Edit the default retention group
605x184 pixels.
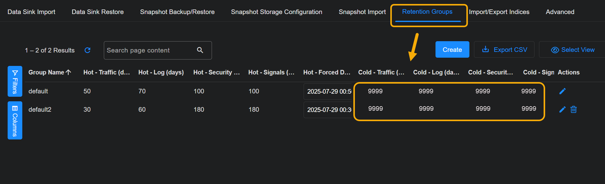click(x=562, y=91)
